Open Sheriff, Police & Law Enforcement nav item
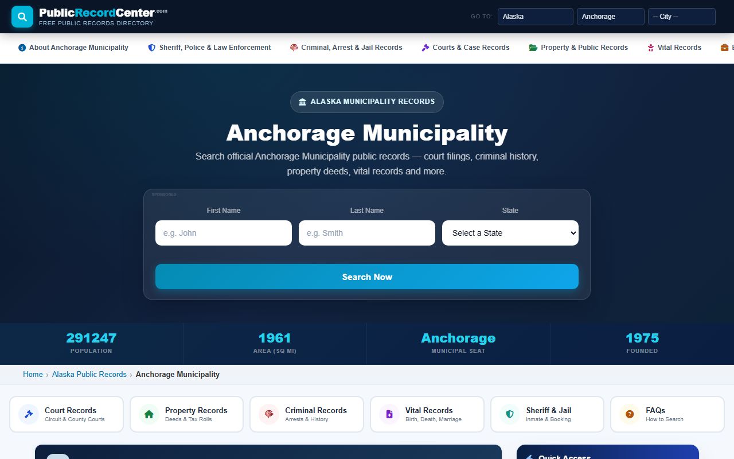This screenshot has height=459, width=734. click(x=209, y=48)
